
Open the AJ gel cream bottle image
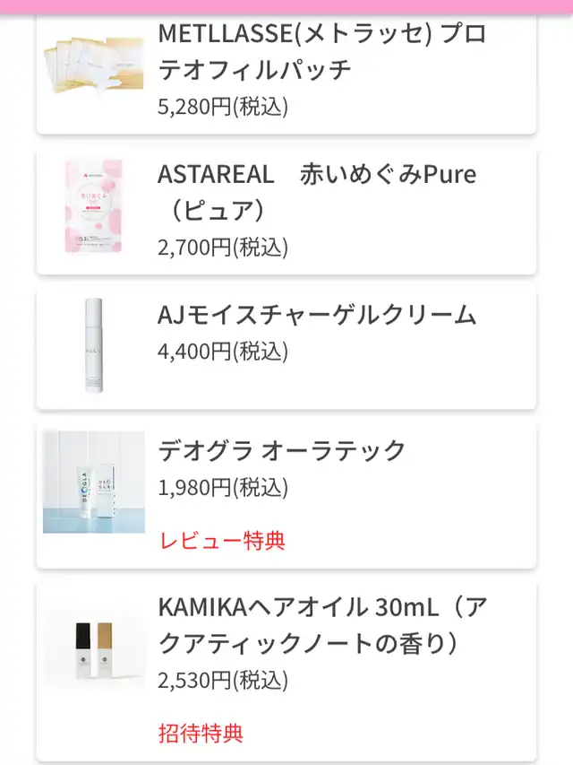click(94, 345)
